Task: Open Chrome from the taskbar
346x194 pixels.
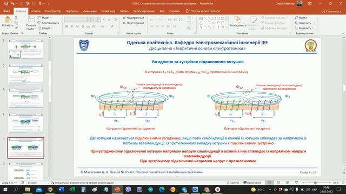Action: 50,189
